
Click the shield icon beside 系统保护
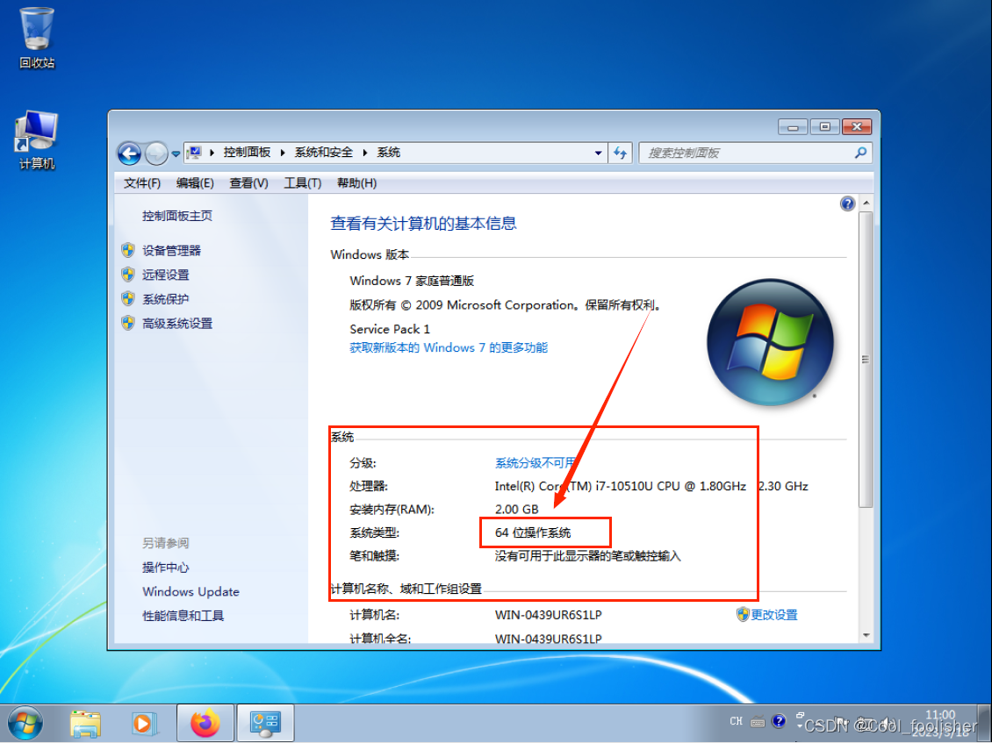[x=128, y=298]
